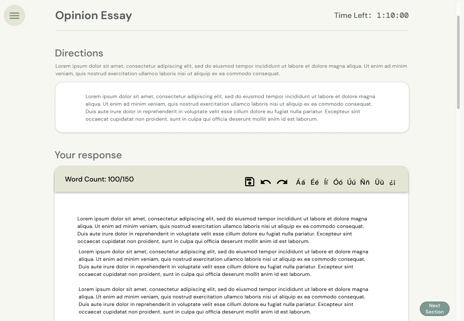464x321 pixels.
Task: Click the prompt passage box
Action: 232,108
